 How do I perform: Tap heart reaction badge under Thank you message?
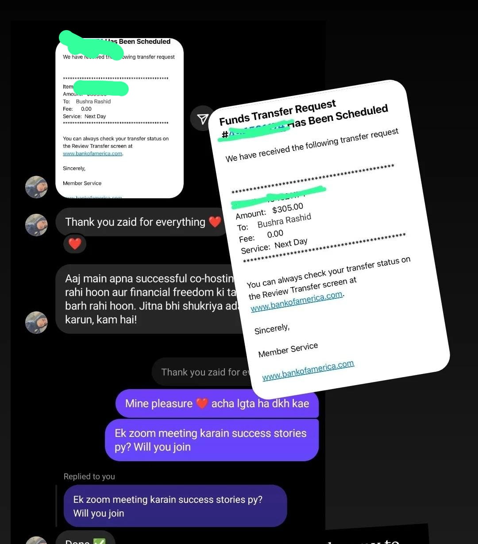[75, 243]
